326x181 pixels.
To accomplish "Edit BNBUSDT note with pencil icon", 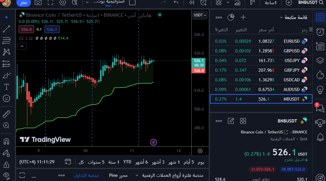I will click(231, 121).
